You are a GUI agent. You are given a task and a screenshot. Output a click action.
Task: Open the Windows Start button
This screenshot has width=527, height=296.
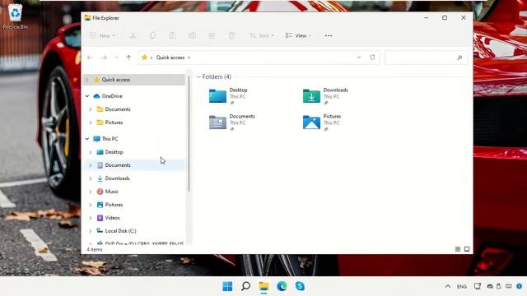pyautogui.click(x=227, y=286)
